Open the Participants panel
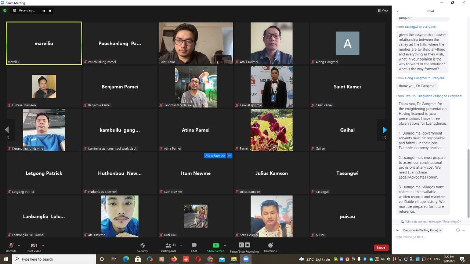 [x=169, y=247]
